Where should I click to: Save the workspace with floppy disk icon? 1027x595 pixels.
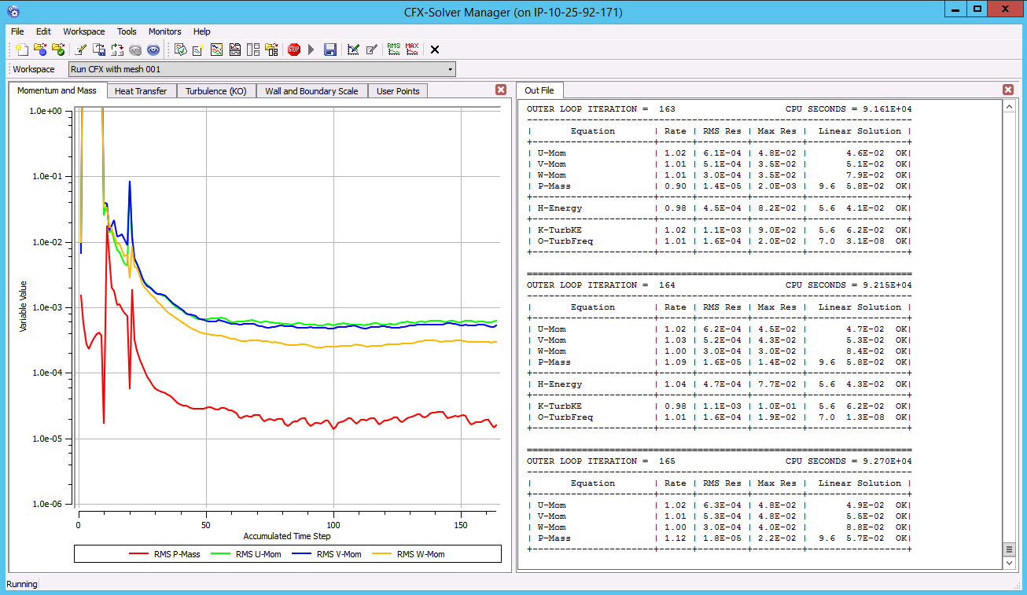pyautogui.click(x=330, y=50)
